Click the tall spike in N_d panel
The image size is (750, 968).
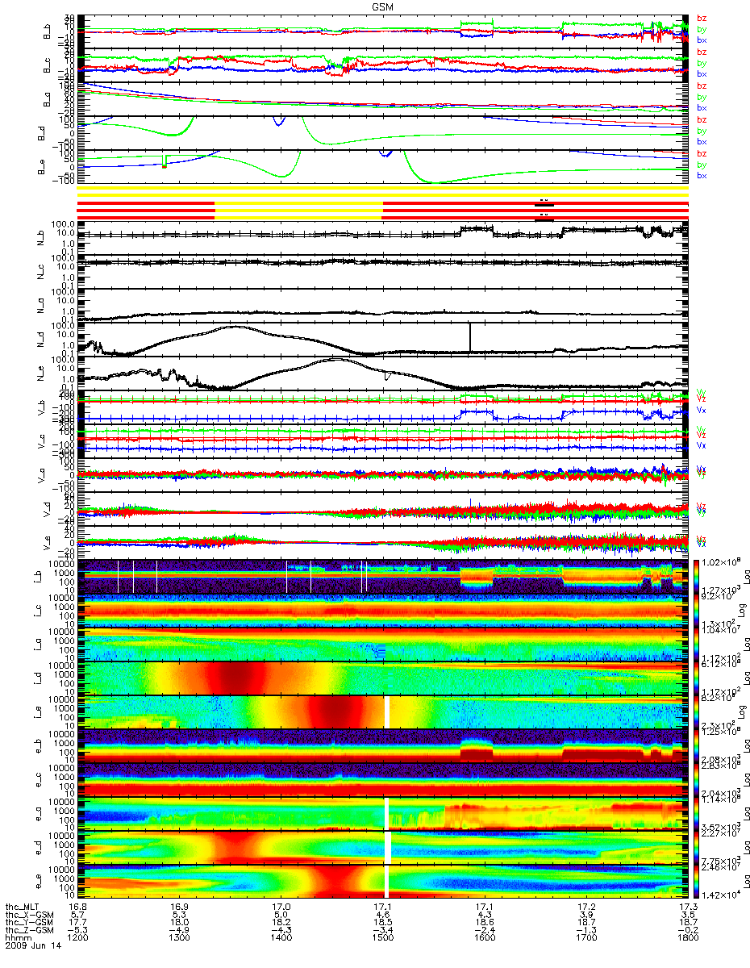[x=470, y=337]
